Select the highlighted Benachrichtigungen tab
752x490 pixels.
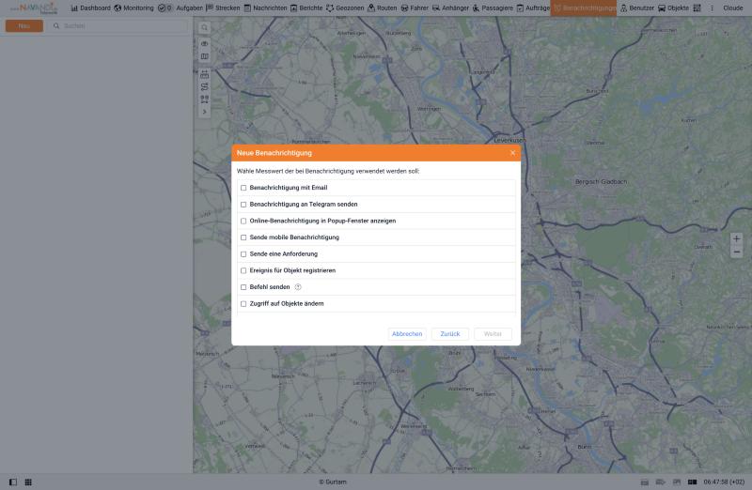[x=584, y=8]
